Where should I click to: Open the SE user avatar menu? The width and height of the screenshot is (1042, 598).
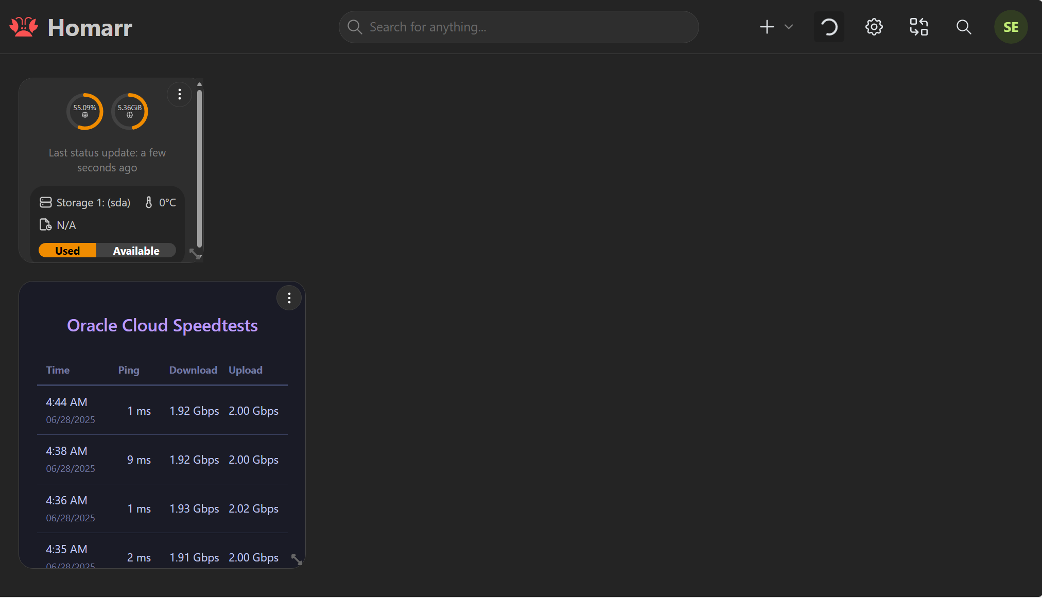1011,27
